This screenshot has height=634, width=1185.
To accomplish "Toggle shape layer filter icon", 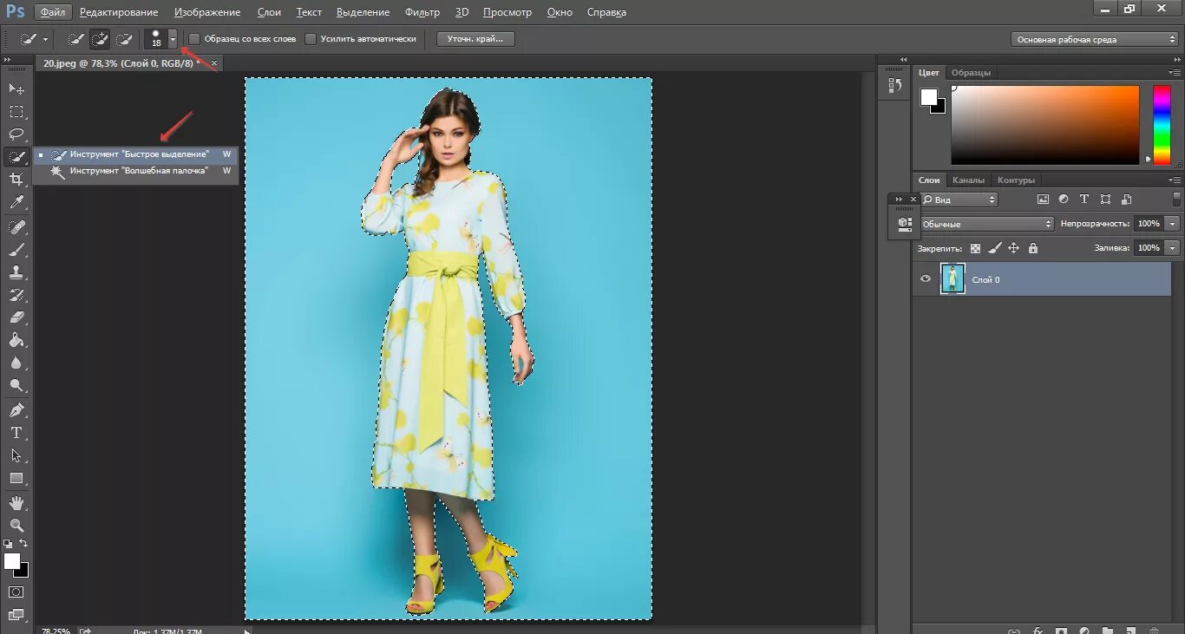I will point(1105,199).
